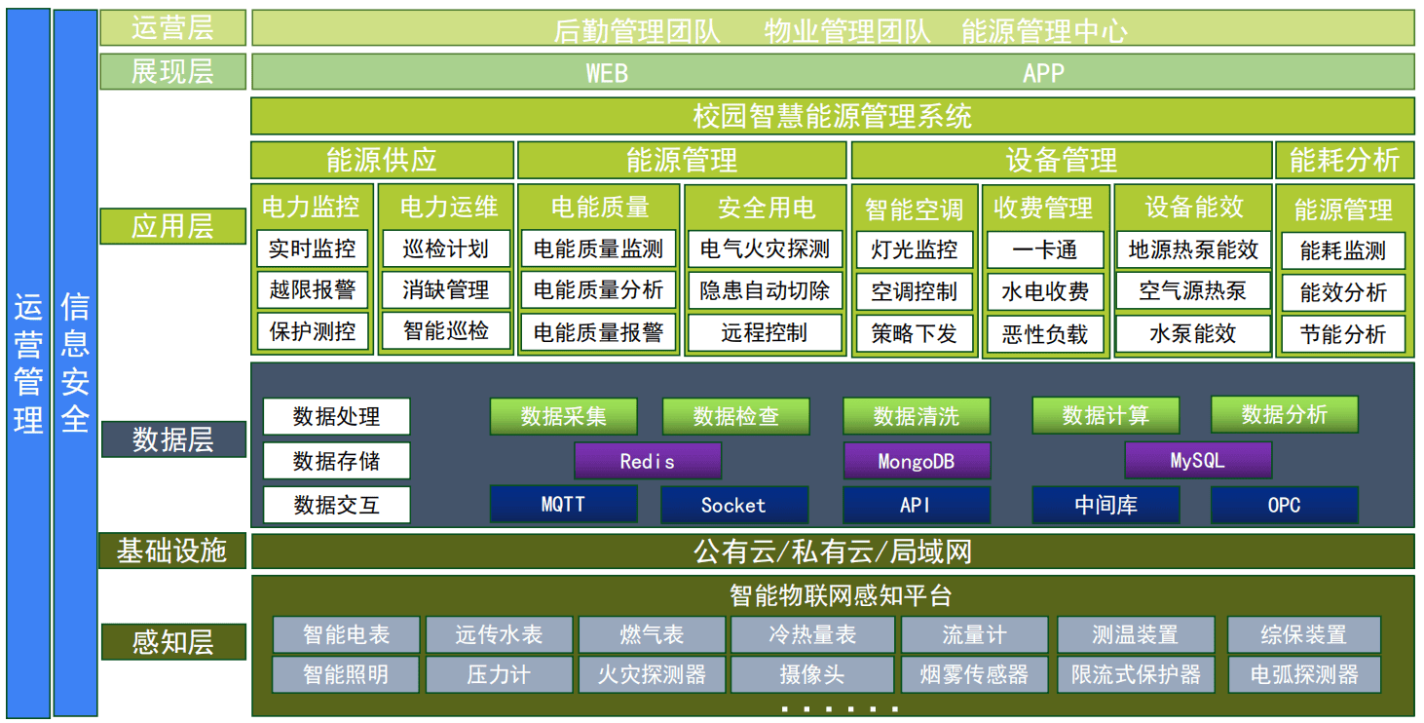This screenshot has width=1424, height=723.
Task: Select the 基础设施 layer label
Action: 172,551
